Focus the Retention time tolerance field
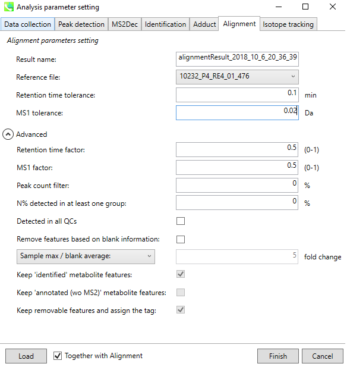 pyautogui.click(x=237, y=95)
